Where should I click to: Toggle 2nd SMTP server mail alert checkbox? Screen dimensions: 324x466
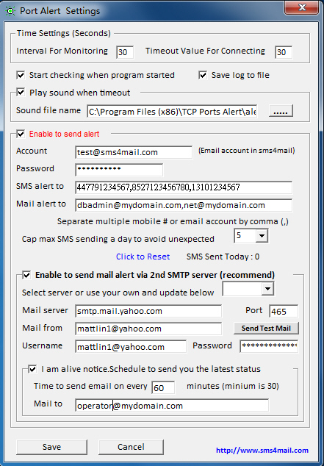coord(26,275)
